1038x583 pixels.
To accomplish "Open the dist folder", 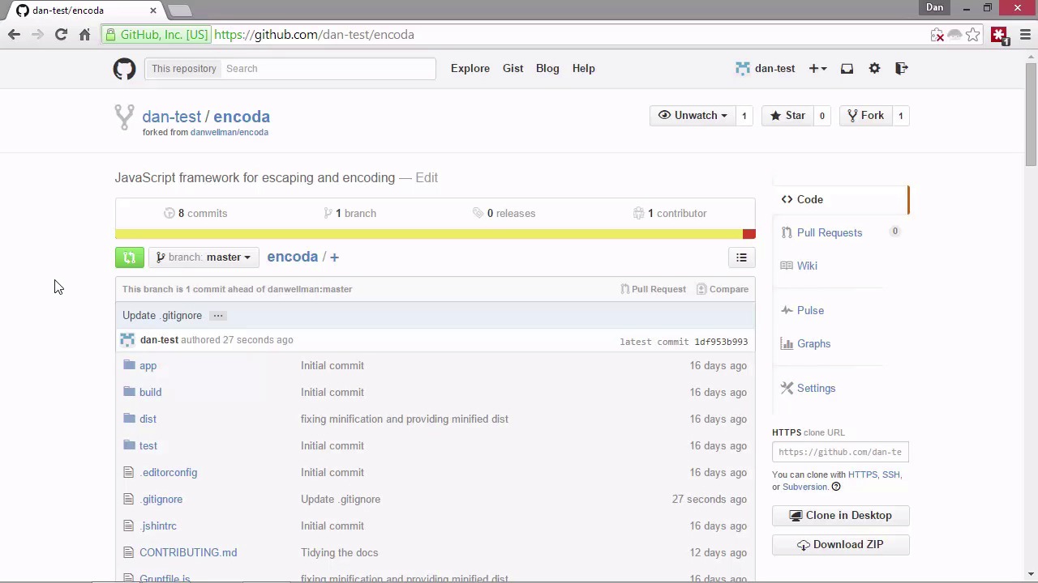I will tap(148, 419).
